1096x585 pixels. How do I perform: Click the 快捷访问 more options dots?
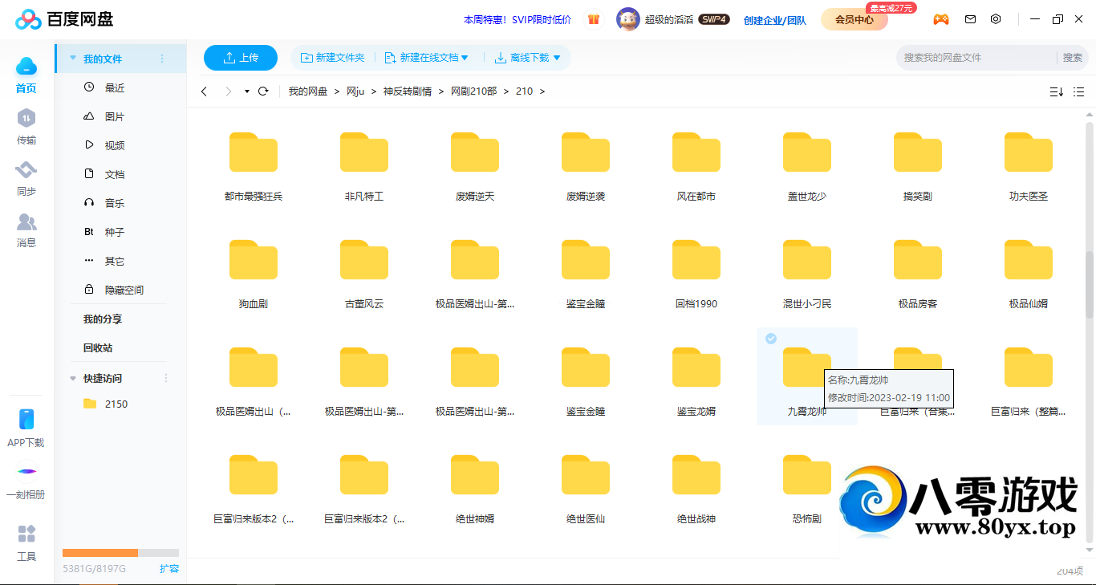pos(167,378)
